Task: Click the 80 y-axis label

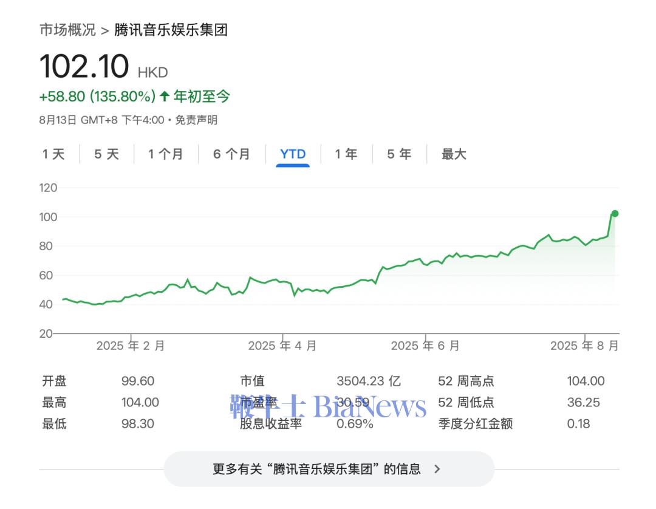Action: [x=46, y=246]
